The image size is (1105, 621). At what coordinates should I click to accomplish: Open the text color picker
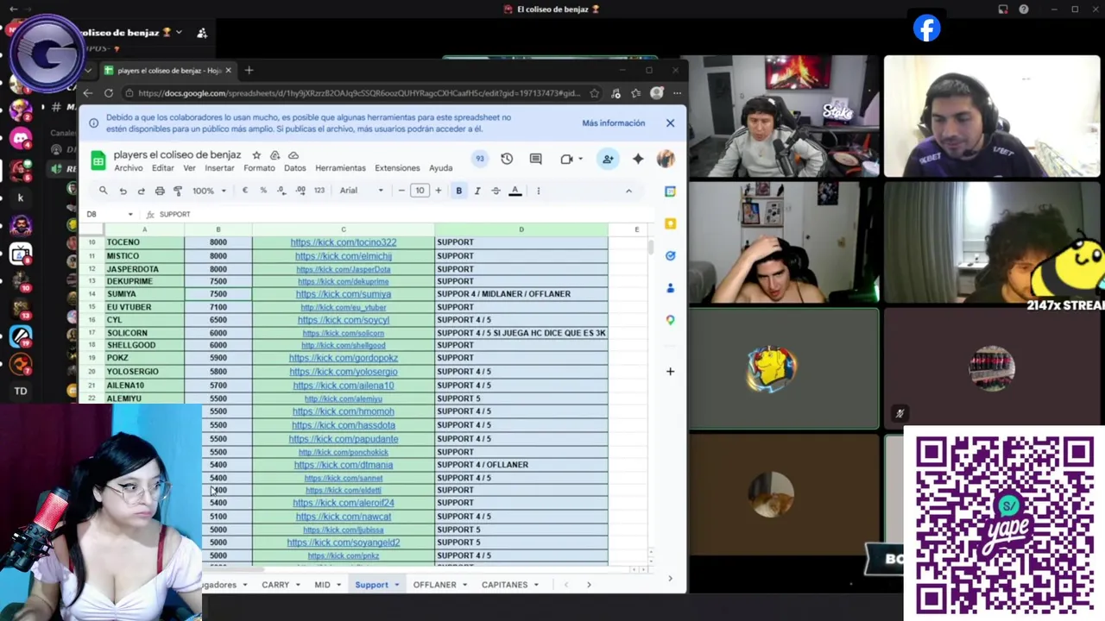click(x=515, y=191)
